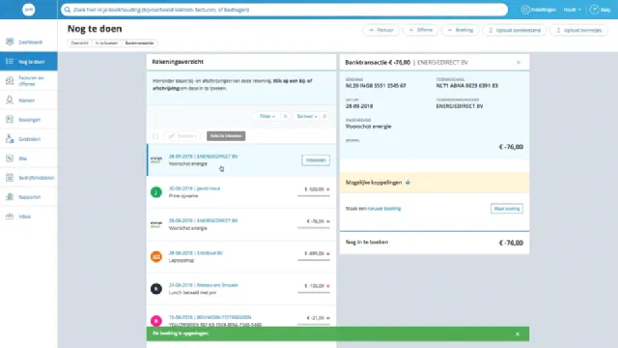The width and height of the screenshot is (618, 348).
Task: Open the 28-08-2018 Energiedirect transaction of €-76,00
Action: 241,224
